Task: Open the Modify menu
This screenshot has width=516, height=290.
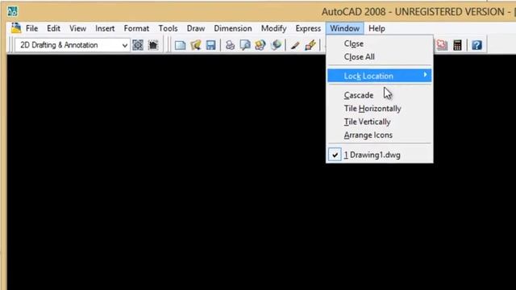Action: point(273,29)
